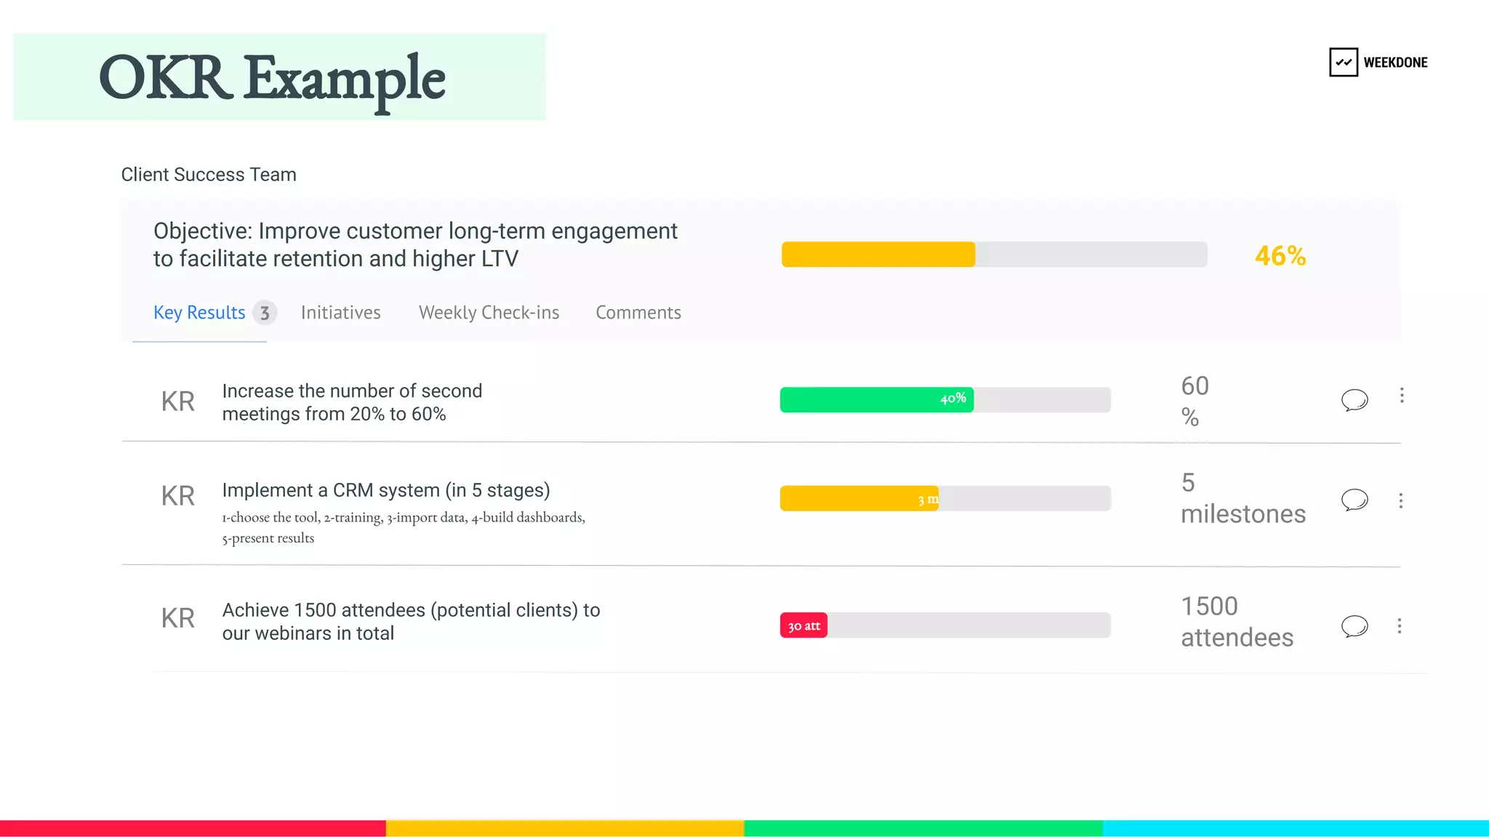Click the Weekdone checkmark logo icon
This screenshot has width=1489, height=837.
point(1344,63)
